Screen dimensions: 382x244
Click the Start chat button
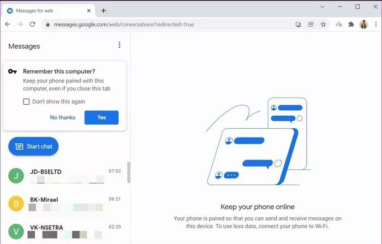click(33, 146)
